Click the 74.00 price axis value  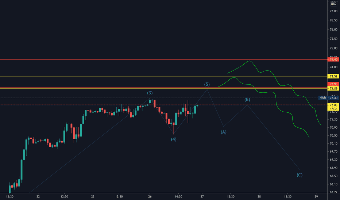point(333,67)
